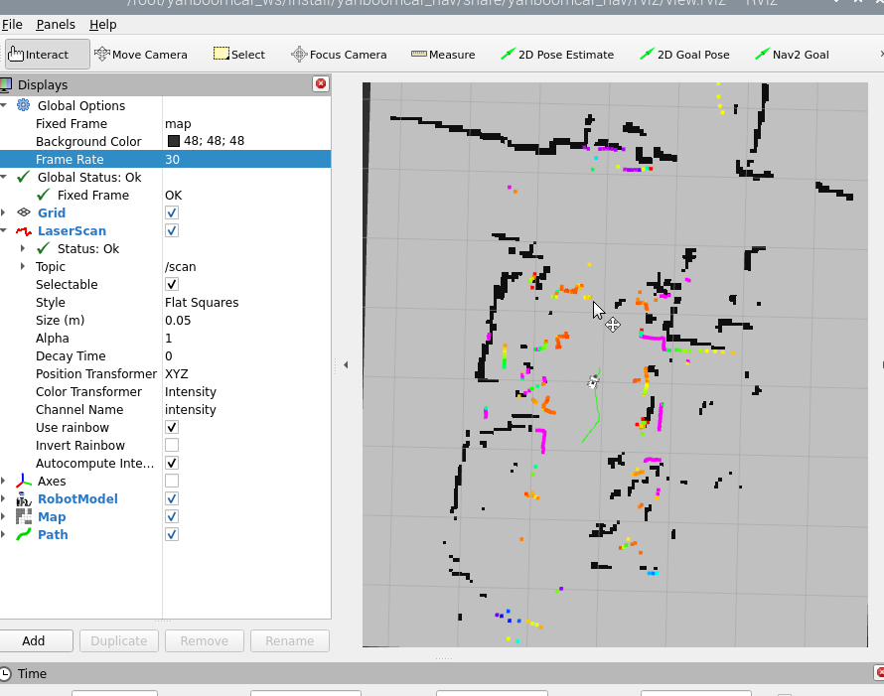
Task: Toggle the LaserScan display checkbox
Action: pos(172,230)
